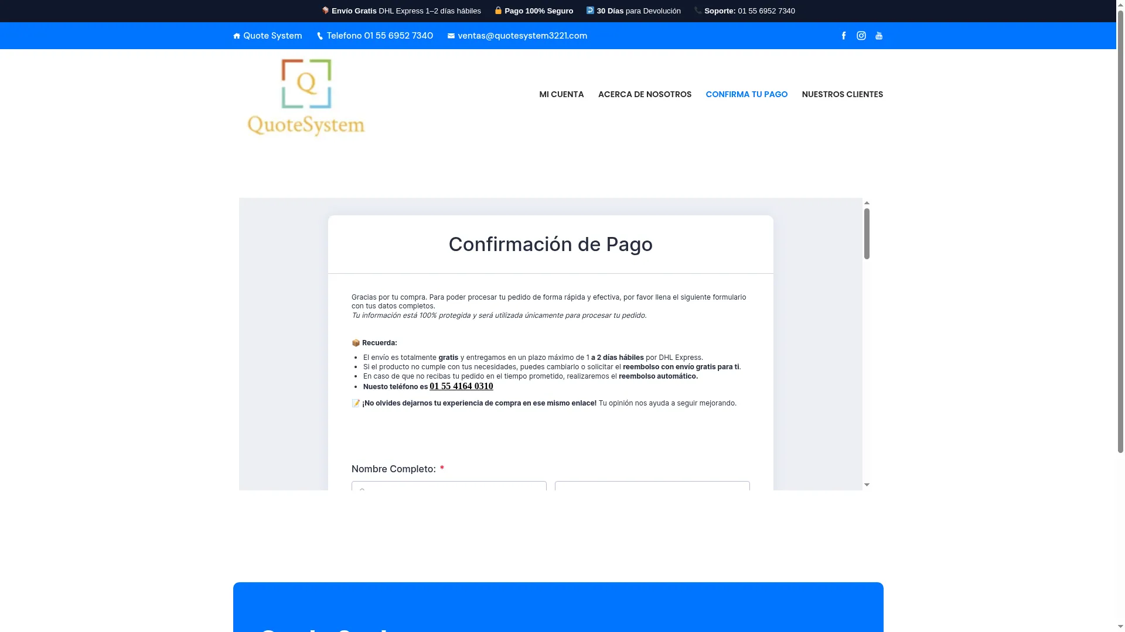
Task: Click the embedded form scrollbar thumb
Action: click(x=867, y=233)
